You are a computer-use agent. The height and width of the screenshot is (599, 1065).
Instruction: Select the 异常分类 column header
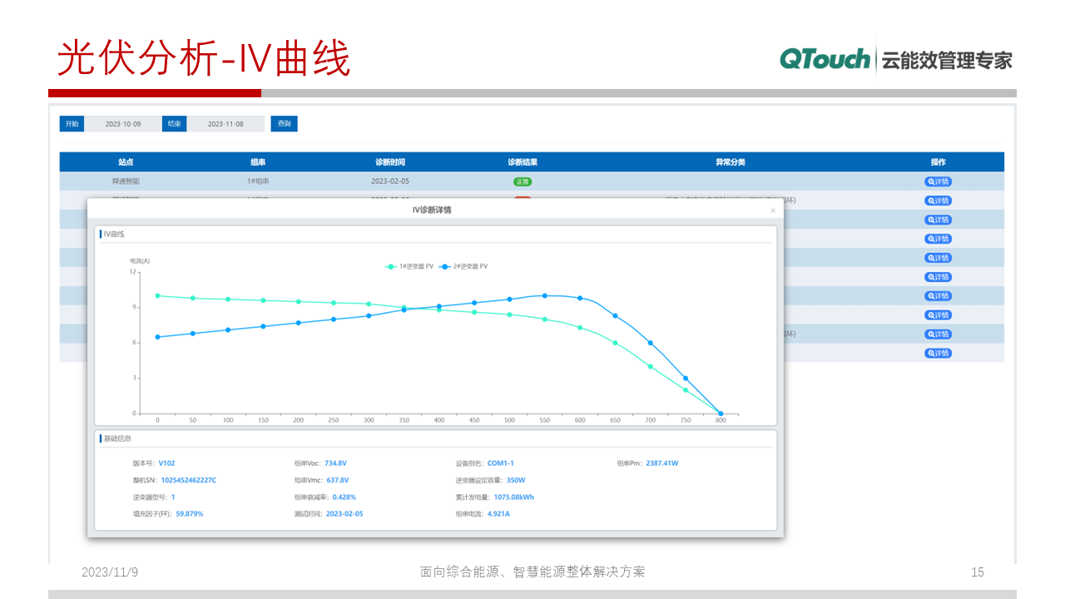(x=731, y=162)
